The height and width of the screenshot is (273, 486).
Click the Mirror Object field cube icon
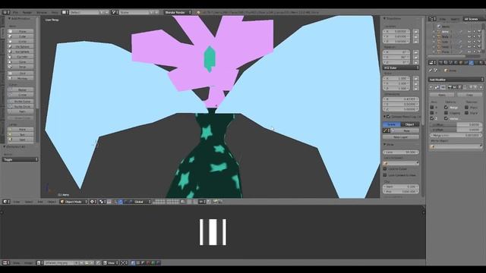[x=433, y=146]
